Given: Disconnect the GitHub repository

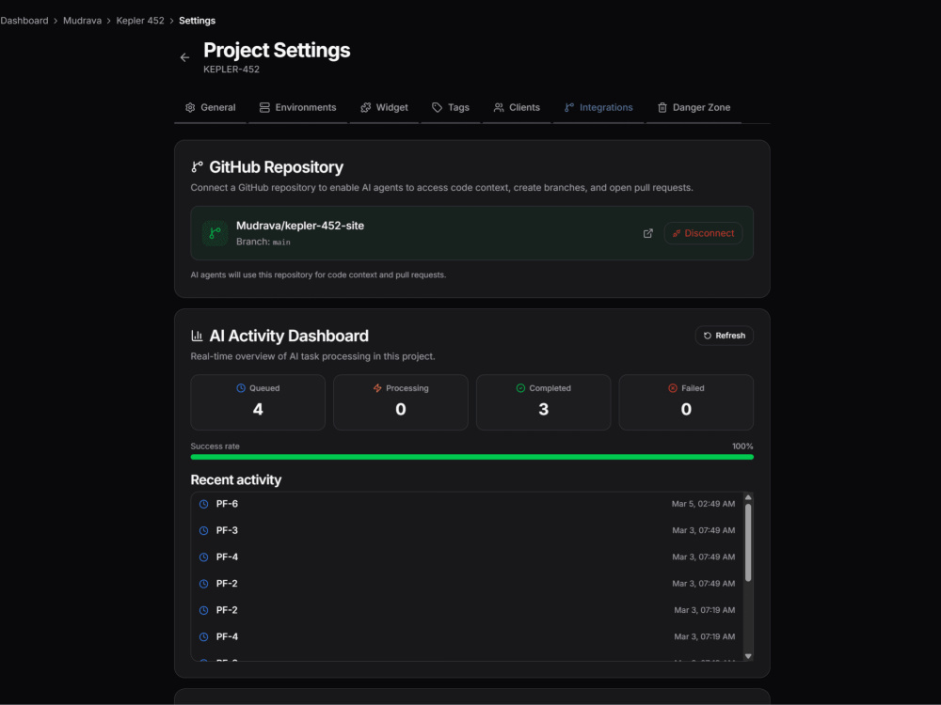Looking at the screenshot, I should pyautogui.click(x=703, y=233).
